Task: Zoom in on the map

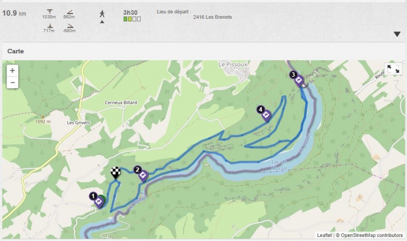Action: click(12, 71)
